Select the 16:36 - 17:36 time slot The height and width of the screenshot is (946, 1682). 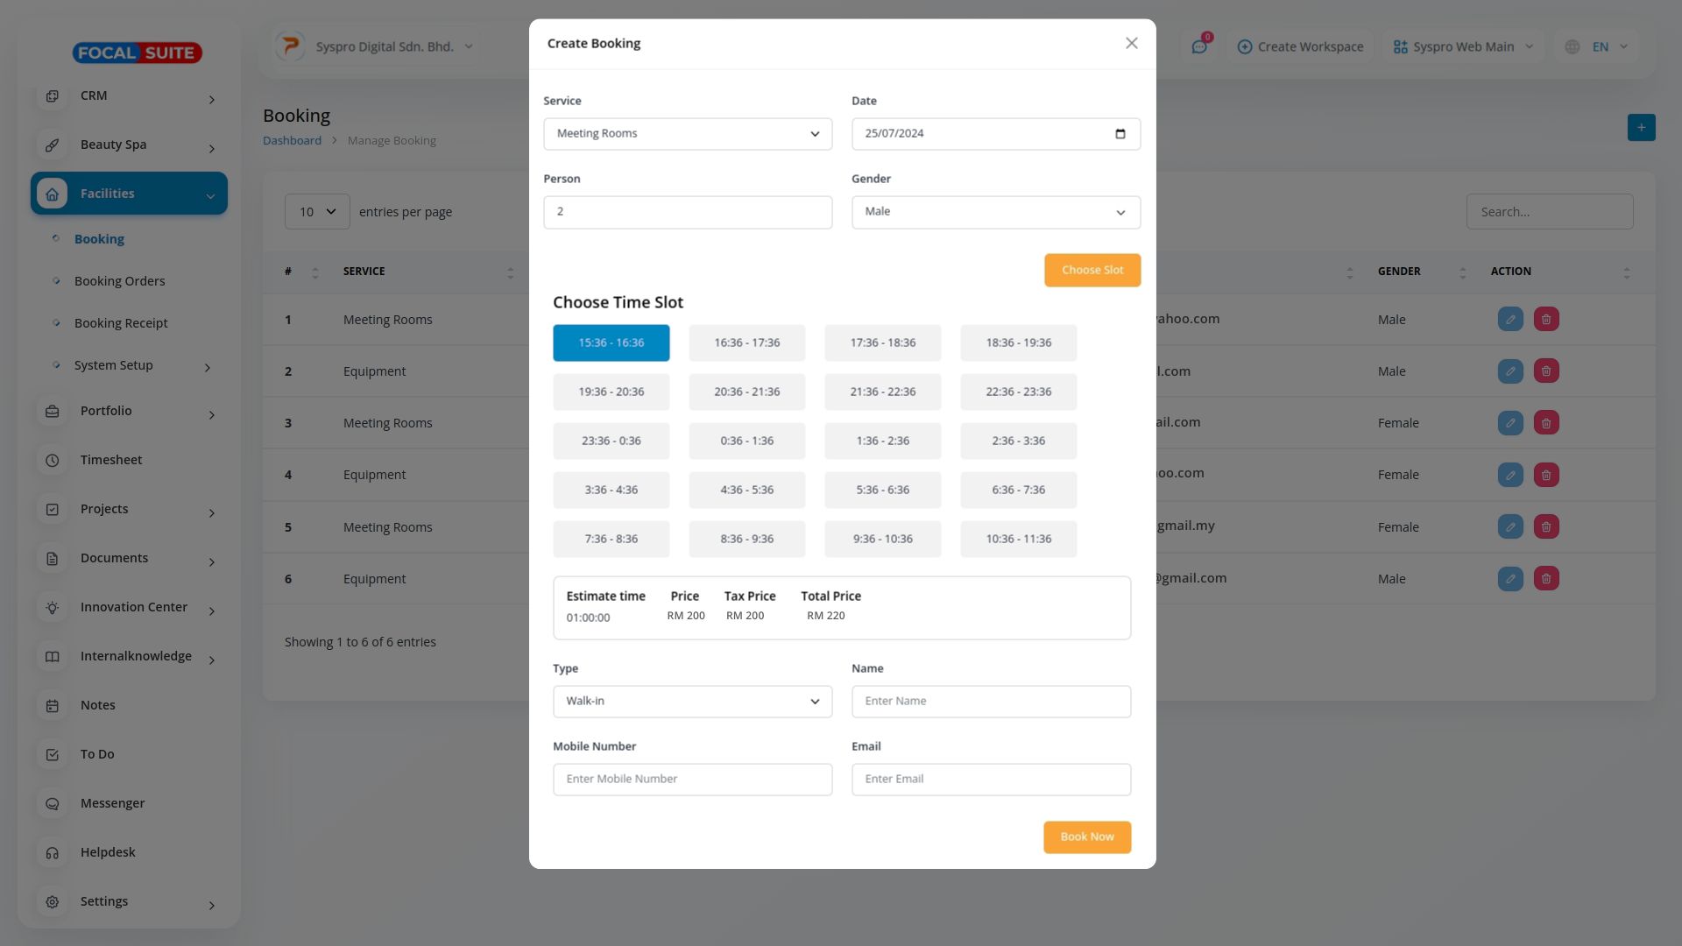pos(746,343)
